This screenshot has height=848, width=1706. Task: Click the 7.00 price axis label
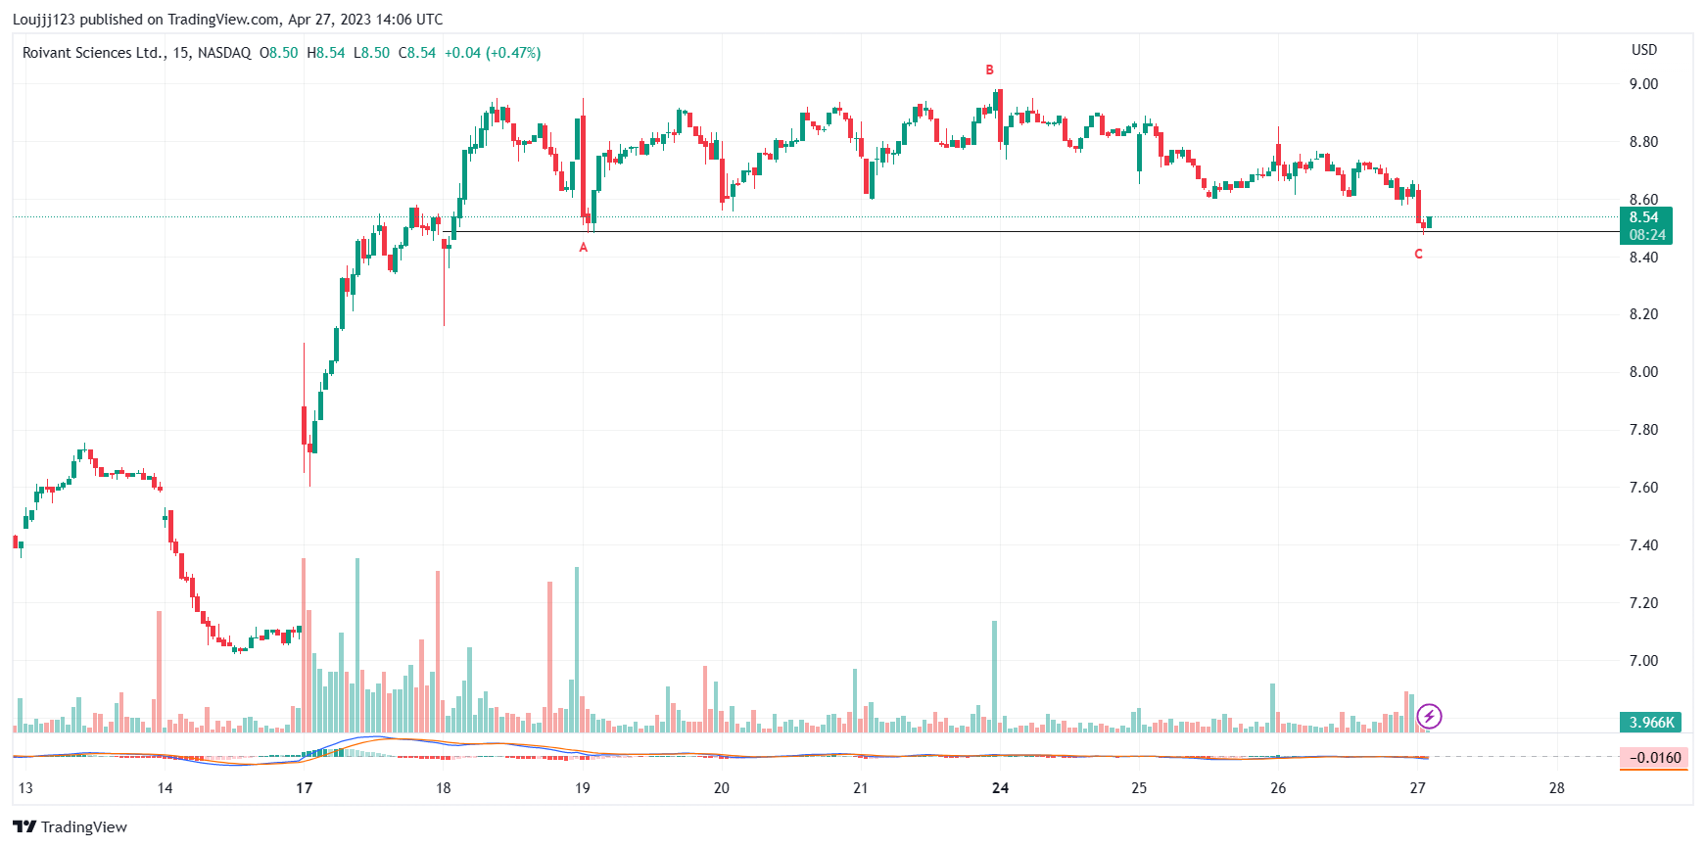(1643, 661)
